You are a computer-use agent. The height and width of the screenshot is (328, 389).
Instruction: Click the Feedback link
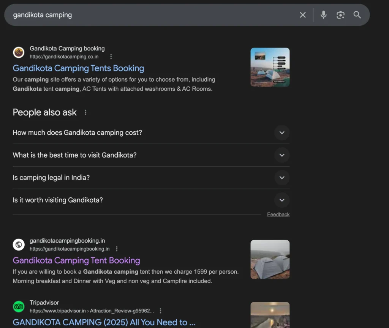click(278, 214)
